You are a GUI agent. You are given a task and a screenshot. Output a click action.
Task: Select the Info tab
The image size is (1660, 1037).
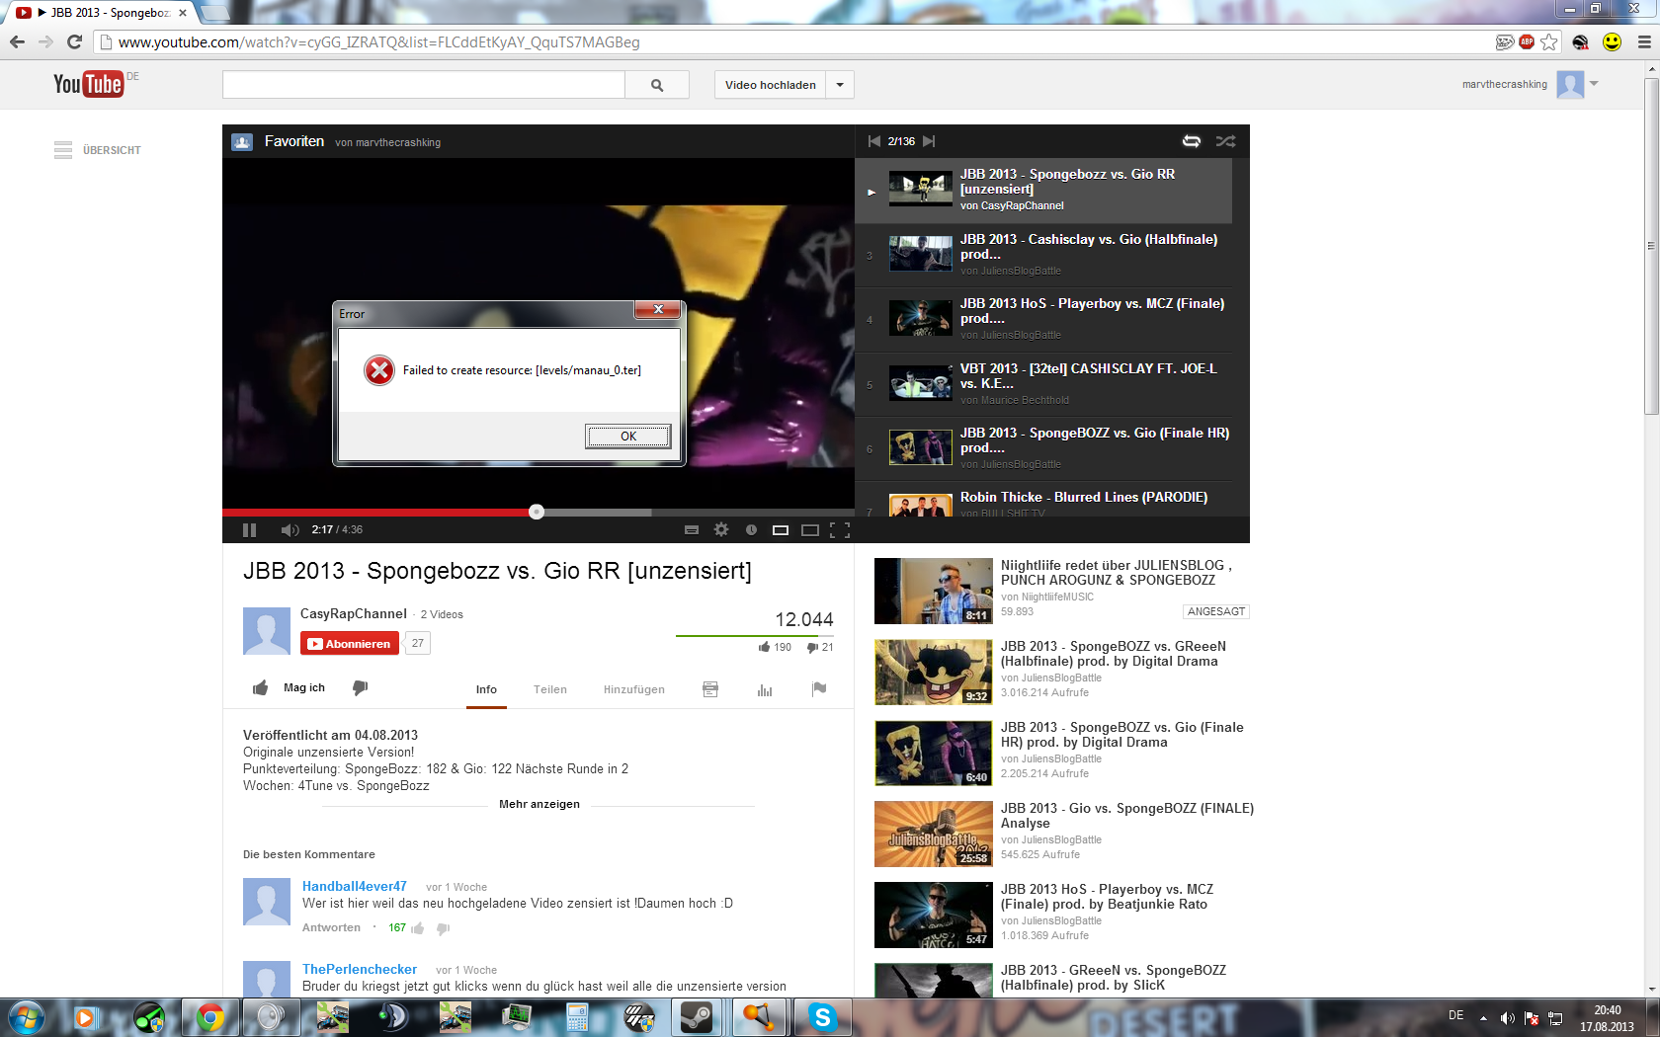tap(486, 689)
